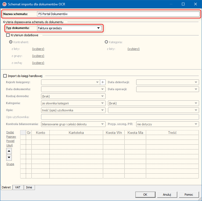
Task: Open the Data dekretacji dropdown
Action: [x=167, y=82]
